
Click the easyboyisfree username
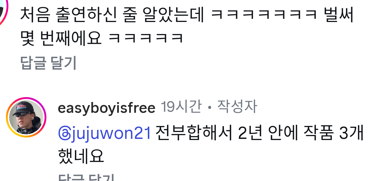click(x=106, y=108)
